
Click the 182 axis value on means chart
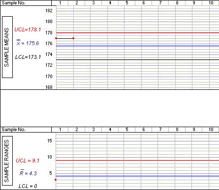point(49,11)
